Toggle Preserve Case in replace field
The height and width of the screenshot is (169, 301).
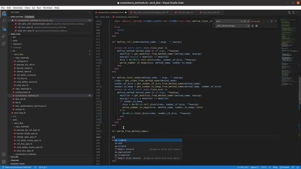point(248,26)
